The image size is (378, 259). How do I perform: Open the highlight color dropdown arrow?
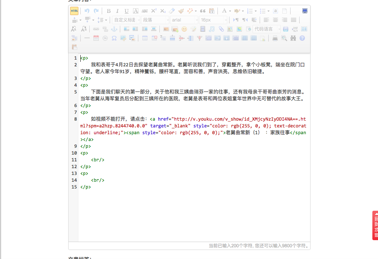click(243, 11)
